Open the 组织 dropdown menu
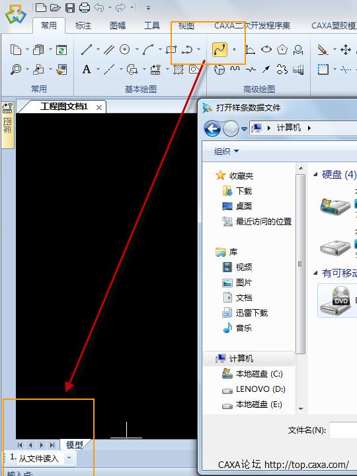357x476 pixels. [226, 151]
